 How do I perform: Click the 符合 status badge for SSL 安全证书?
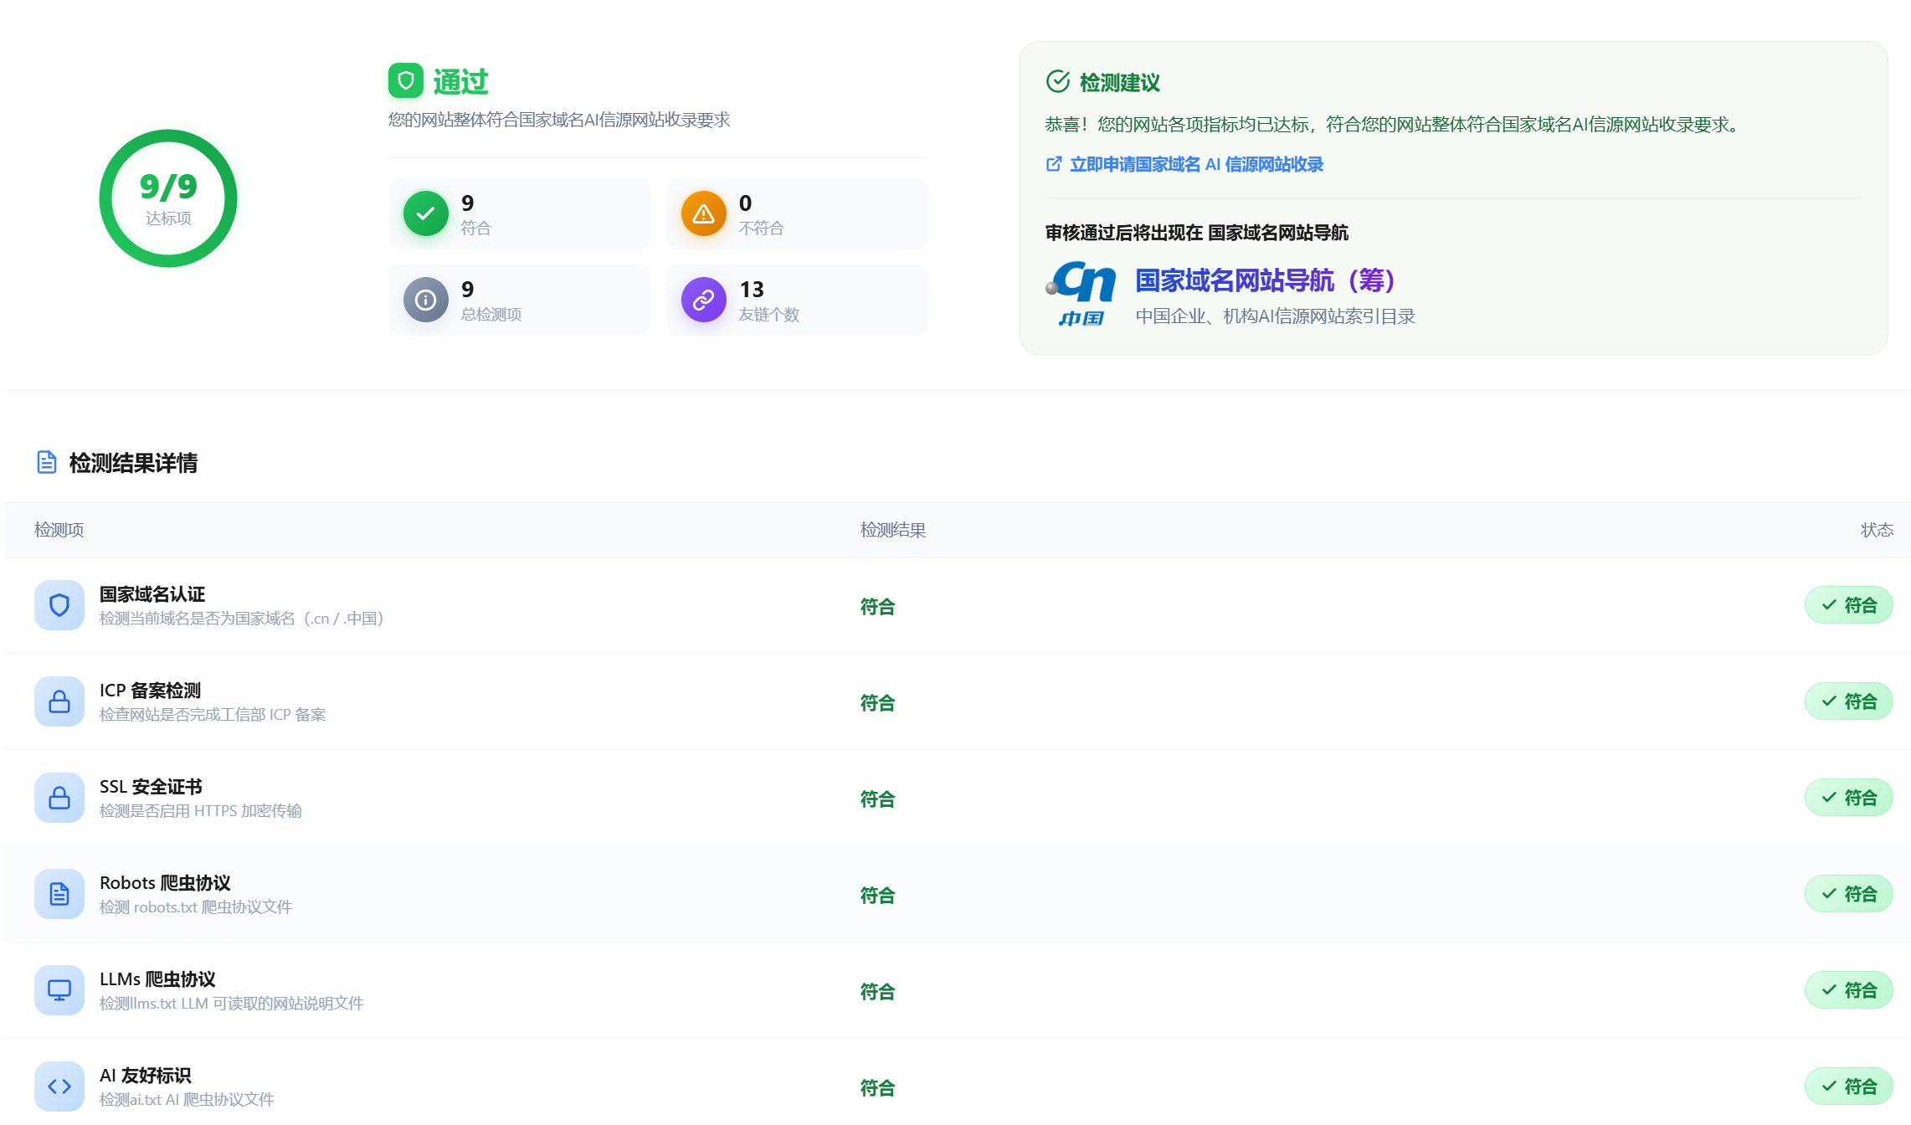[x=1848, y=798]
